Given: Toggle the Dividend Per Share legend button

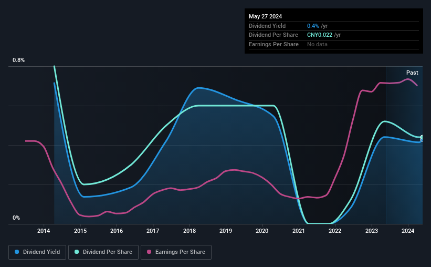Looking at the screenshot, I should click(x=103, y=252).
